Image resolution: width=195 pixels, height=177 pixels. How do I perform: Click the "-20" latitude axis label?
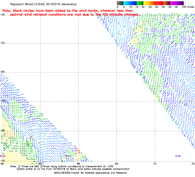pos(2,14)
